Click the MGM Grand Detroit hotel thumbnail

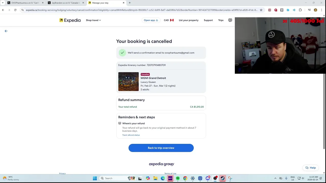pyautogui.click(x=128, y=82)
